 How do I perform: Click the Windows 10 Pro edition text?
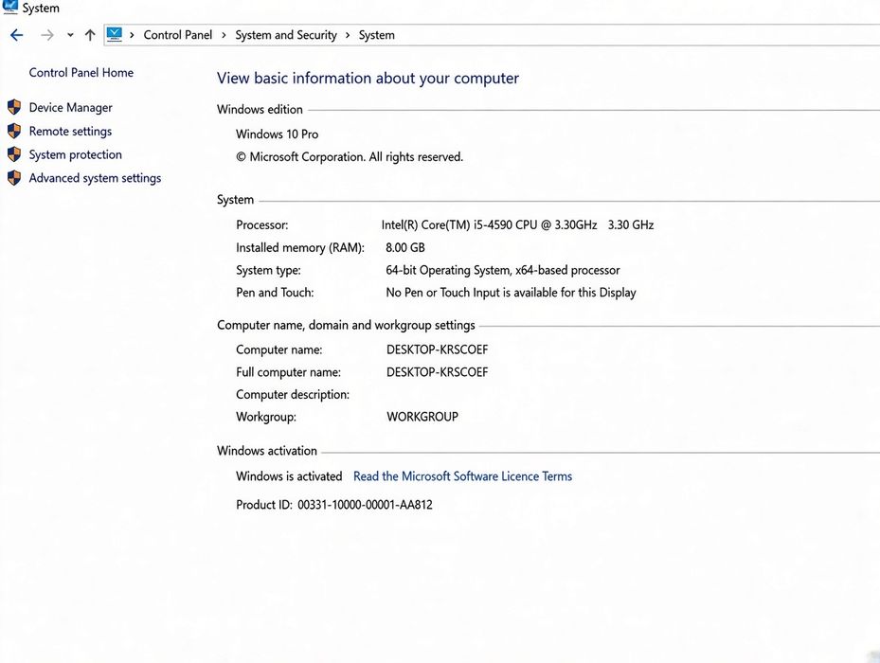coord(278,134)
